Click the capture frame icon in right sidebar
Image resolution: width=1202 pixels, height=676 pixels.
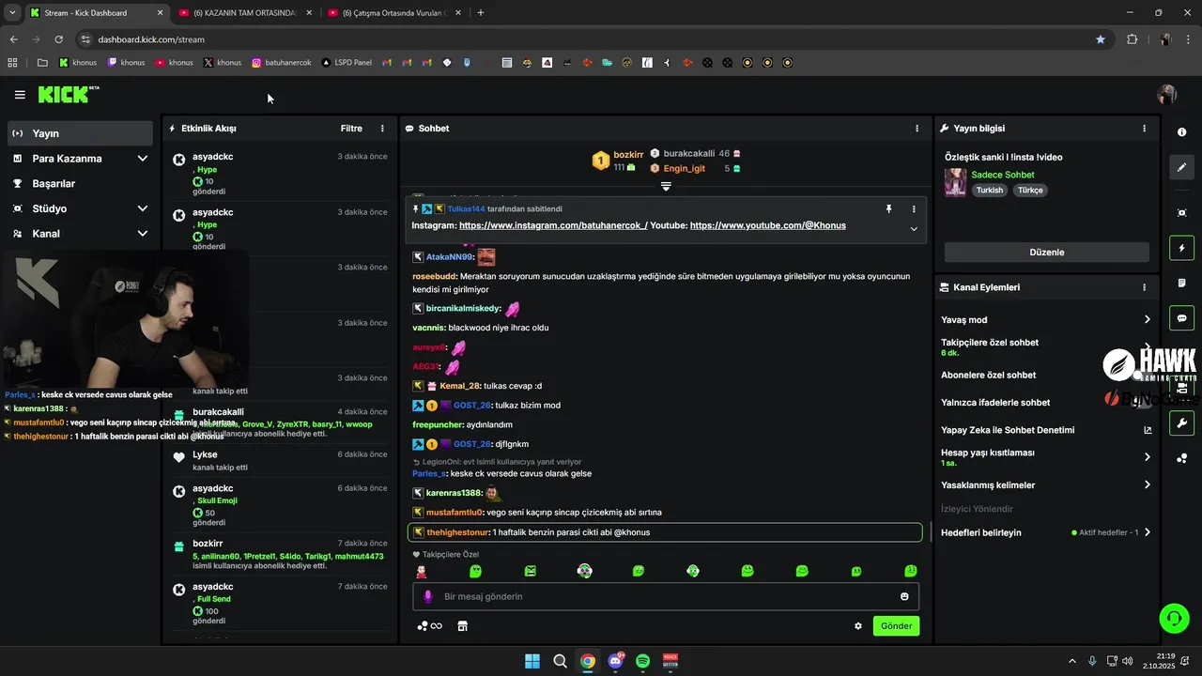[1182, 213]
